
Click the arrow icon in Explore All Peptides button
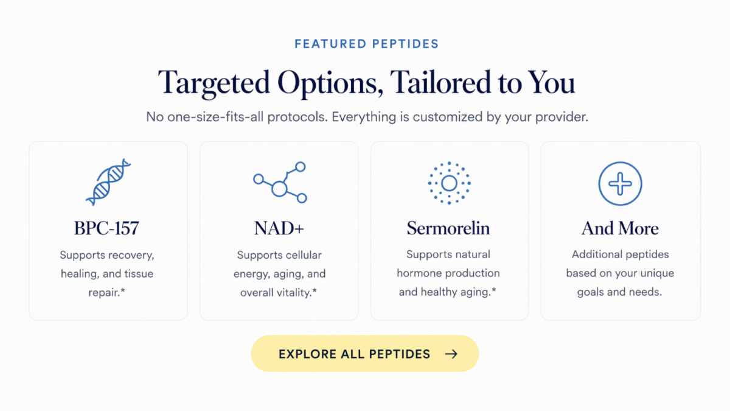click(x=451, y=354)
